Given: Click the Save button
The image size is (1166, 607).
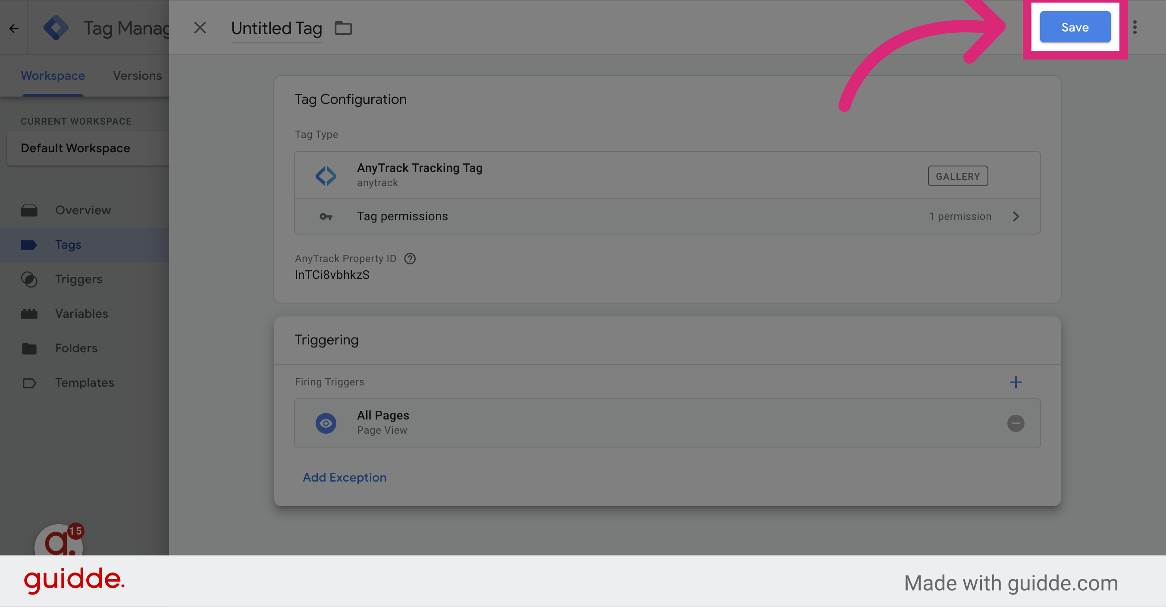Looking at the screenshot, I should point(1075,27).
